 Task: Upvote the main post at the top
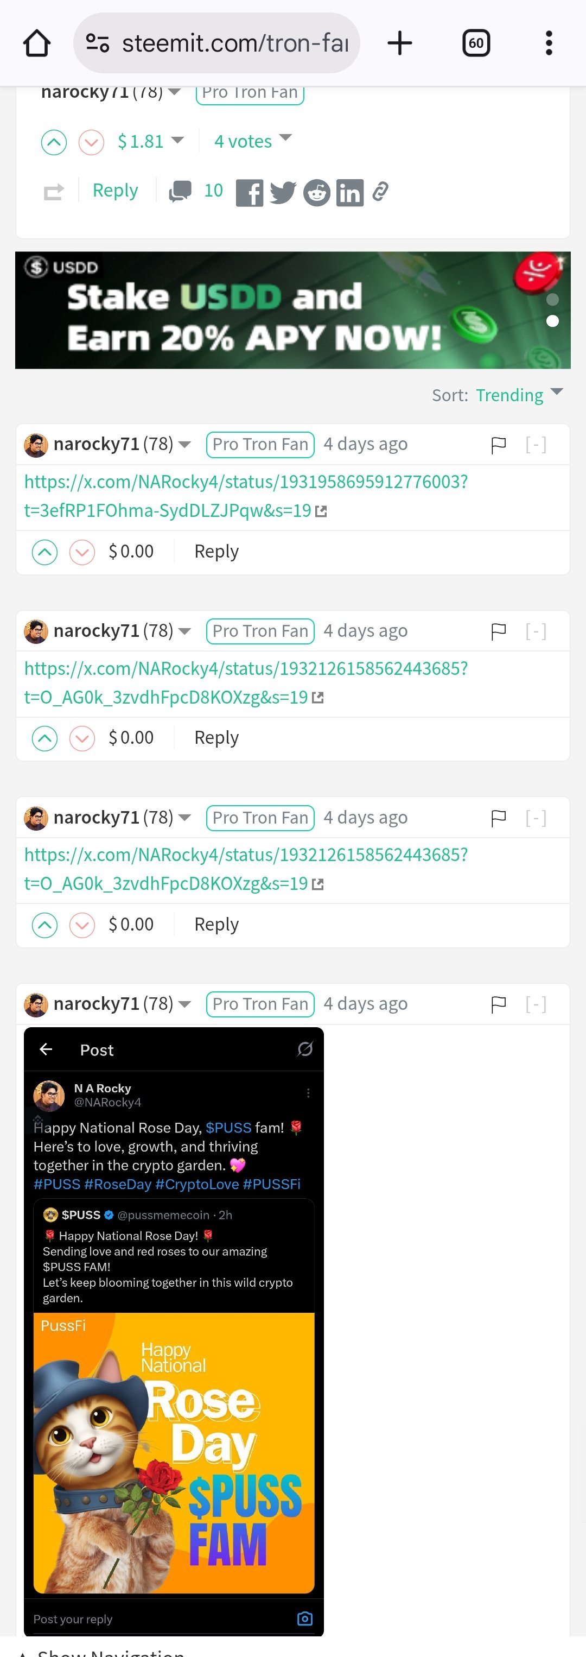click(54, 142)
